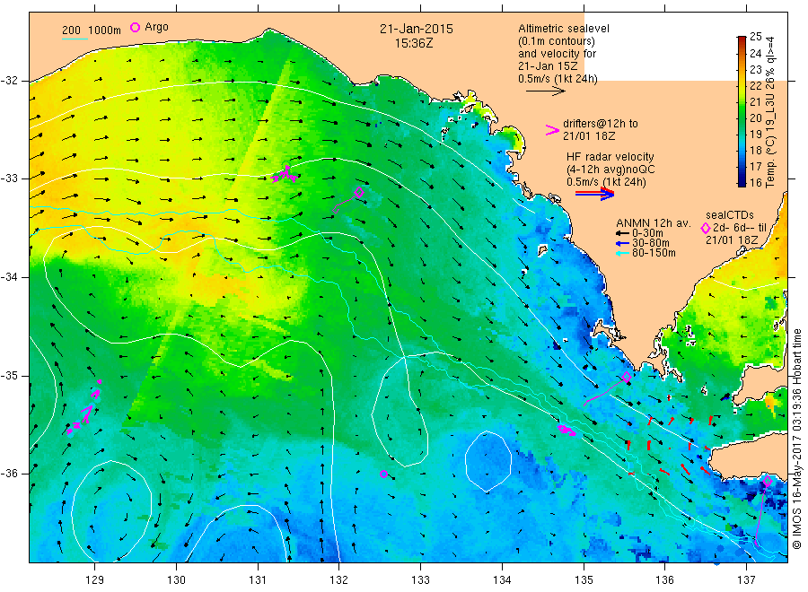Click the 'Argo' legend word
The width and height of the screenshot is (808, 592).
(156, 27)
